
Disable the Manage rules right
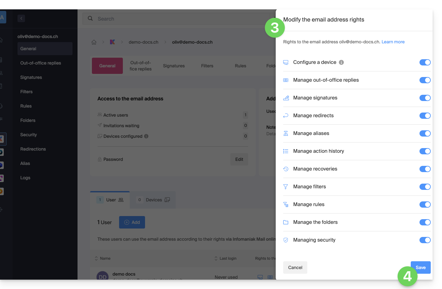(x=425, y=205)
